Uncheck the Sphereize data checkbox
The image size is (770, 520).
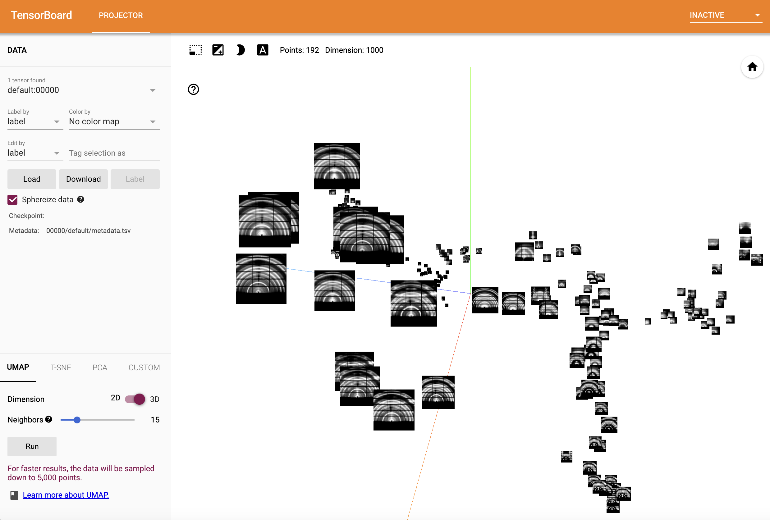pyautogui.click(x=13, y=199)
